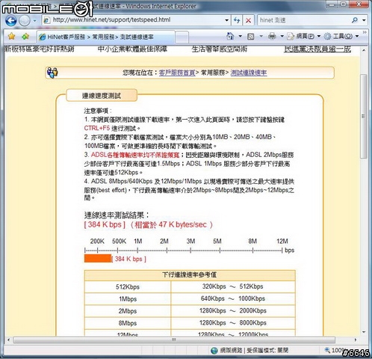The width and height of the screenshot is (372, 359).
Task: Click the horizontal scrollbar thumb
Action: coord(174,340)
